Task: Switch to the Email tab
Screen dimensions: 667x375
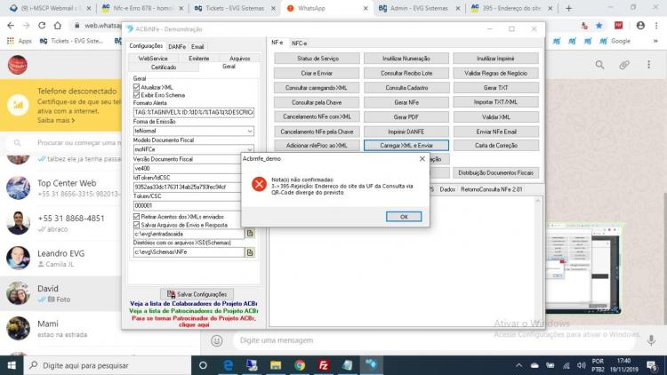Action: click(197, 47)
